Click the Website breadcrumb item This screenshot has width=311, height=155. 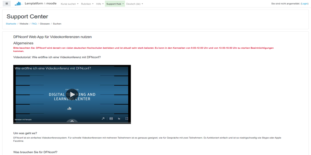click(x=24, y=24)
